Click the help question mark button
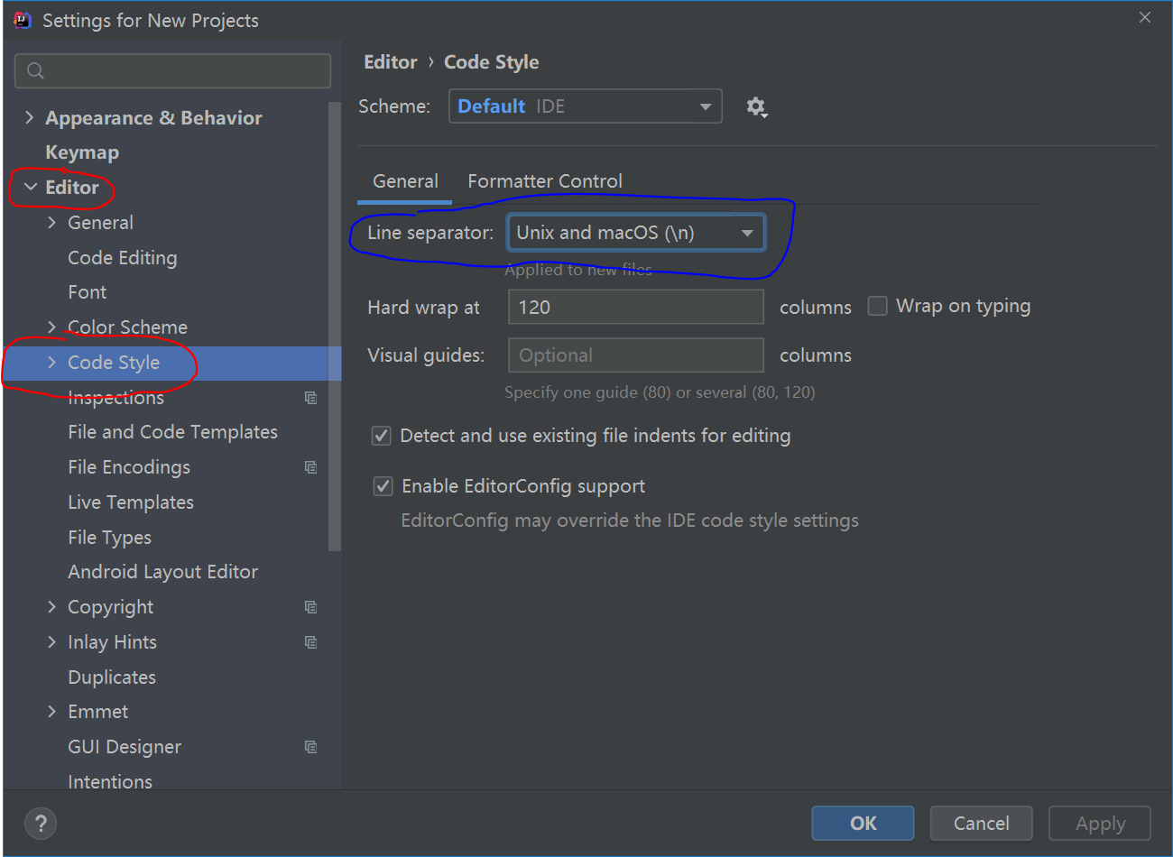This screenshot has width=1173, height=857. point(41,823)
